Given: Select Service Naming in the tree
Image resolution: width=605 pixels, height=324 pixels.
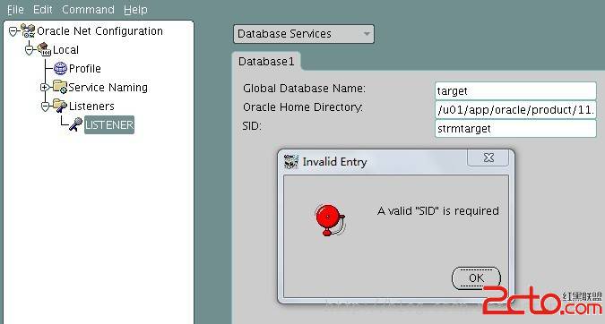Looking at the screenshot, I should [108, 88].
